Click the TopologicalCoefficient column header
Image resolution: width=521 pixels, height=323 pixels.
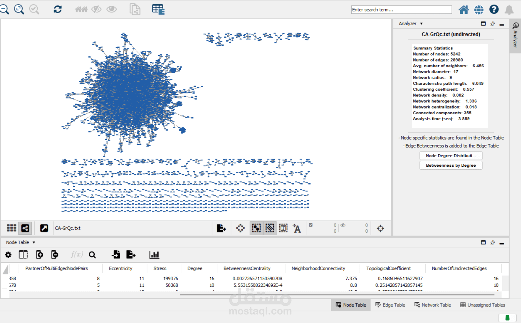(388, 269)
